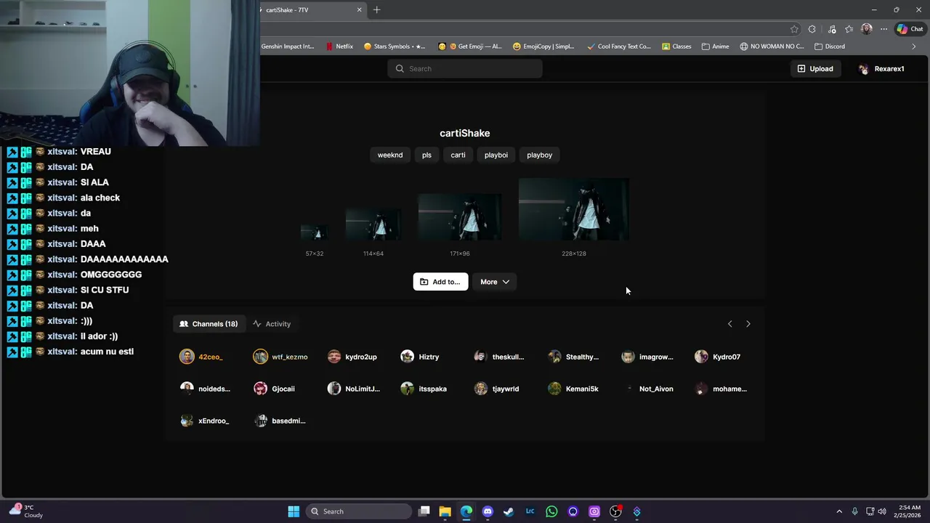
Task: Open WhatsApp from the taskbar
Action: [551, 511]
